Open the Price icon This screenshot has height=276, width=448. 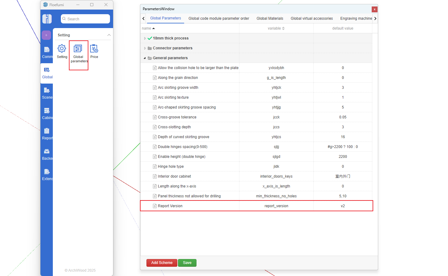click(x=94, y=49)
